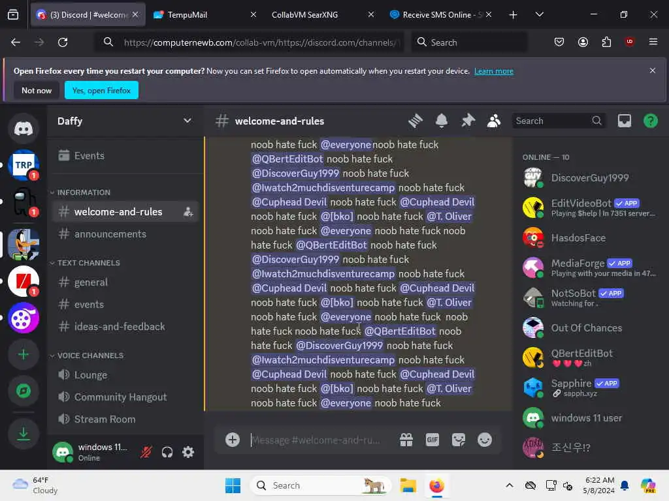The width and height of the screenshot is (669, 501).
Task: Click create invite icon beside welcome-and-rules
Action: tap(188, 212)
